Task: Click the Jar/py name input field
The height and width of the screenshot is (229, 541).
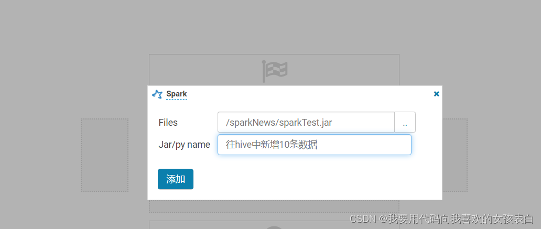Action: (315, 145)
